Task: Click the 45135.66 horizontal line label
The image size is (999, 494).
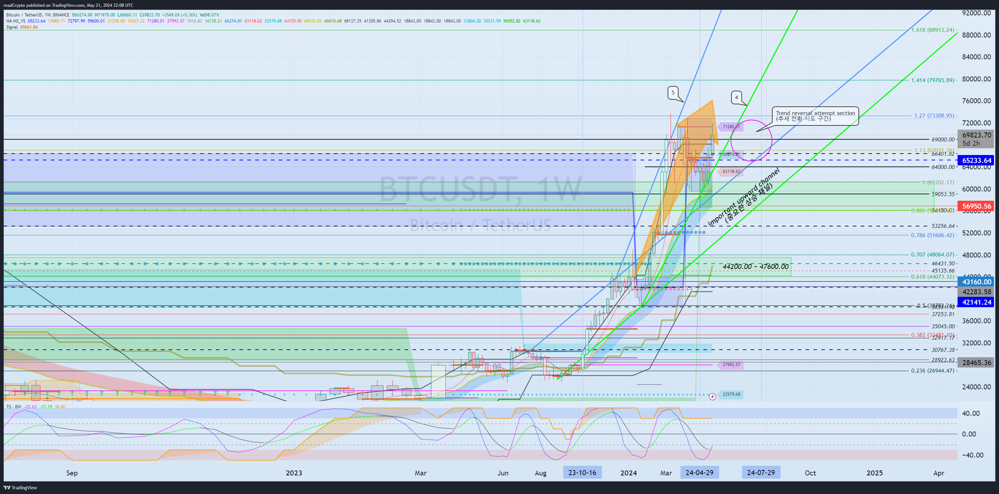Action: tap(943, 271)
